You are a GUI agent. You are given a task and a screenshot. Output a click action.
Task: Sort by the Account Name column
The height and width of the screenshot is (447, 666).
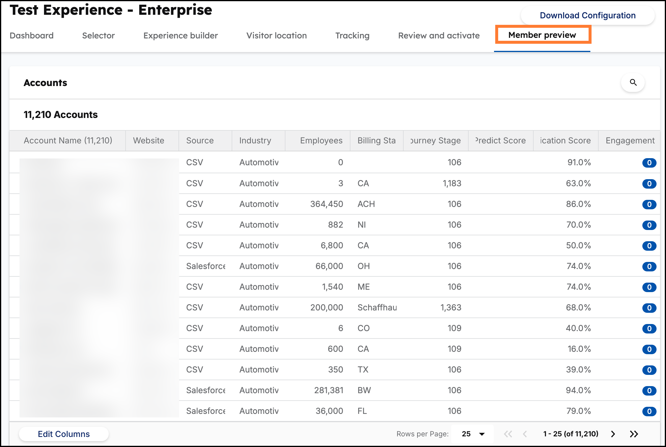pos(68,140)
